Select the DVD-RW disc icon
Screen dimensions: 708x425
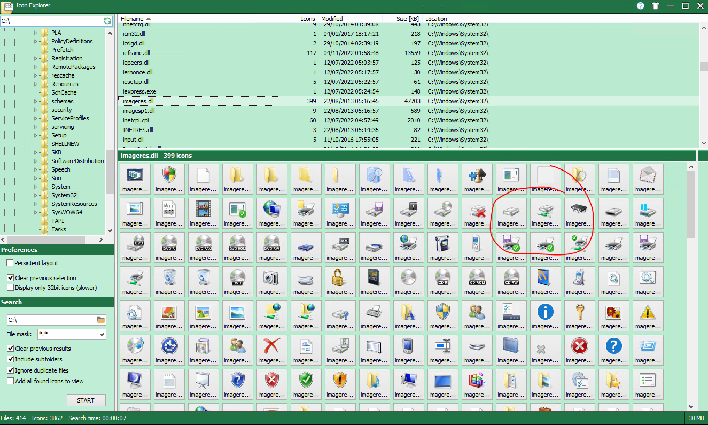coord(271,248)
